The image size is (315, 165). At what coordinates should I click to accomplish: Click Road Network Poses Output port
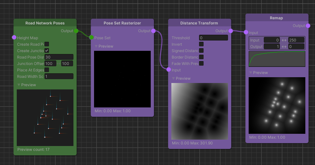point(76,31)
